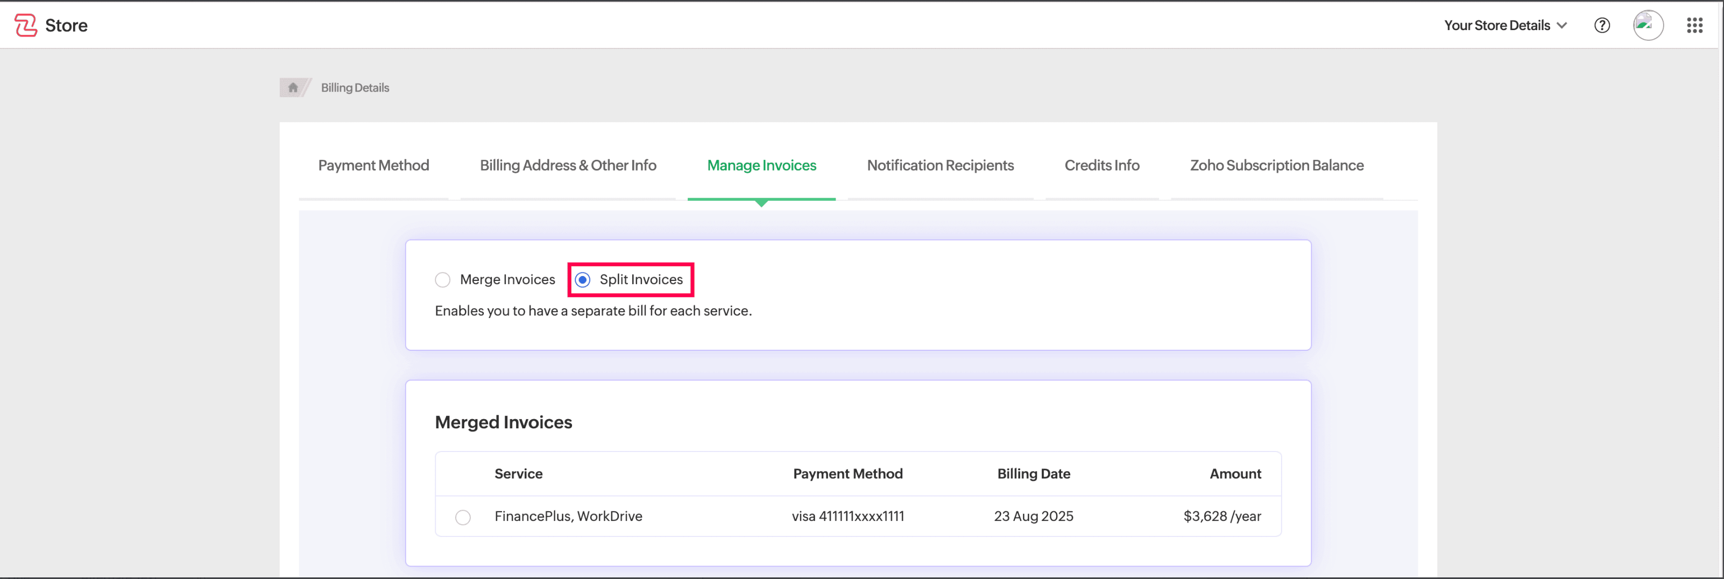The height and width of the screenshot is (579, 1724).
Task: Switch to the Payment Method tab
Action: pyautogui.click(x=373, y=165)
